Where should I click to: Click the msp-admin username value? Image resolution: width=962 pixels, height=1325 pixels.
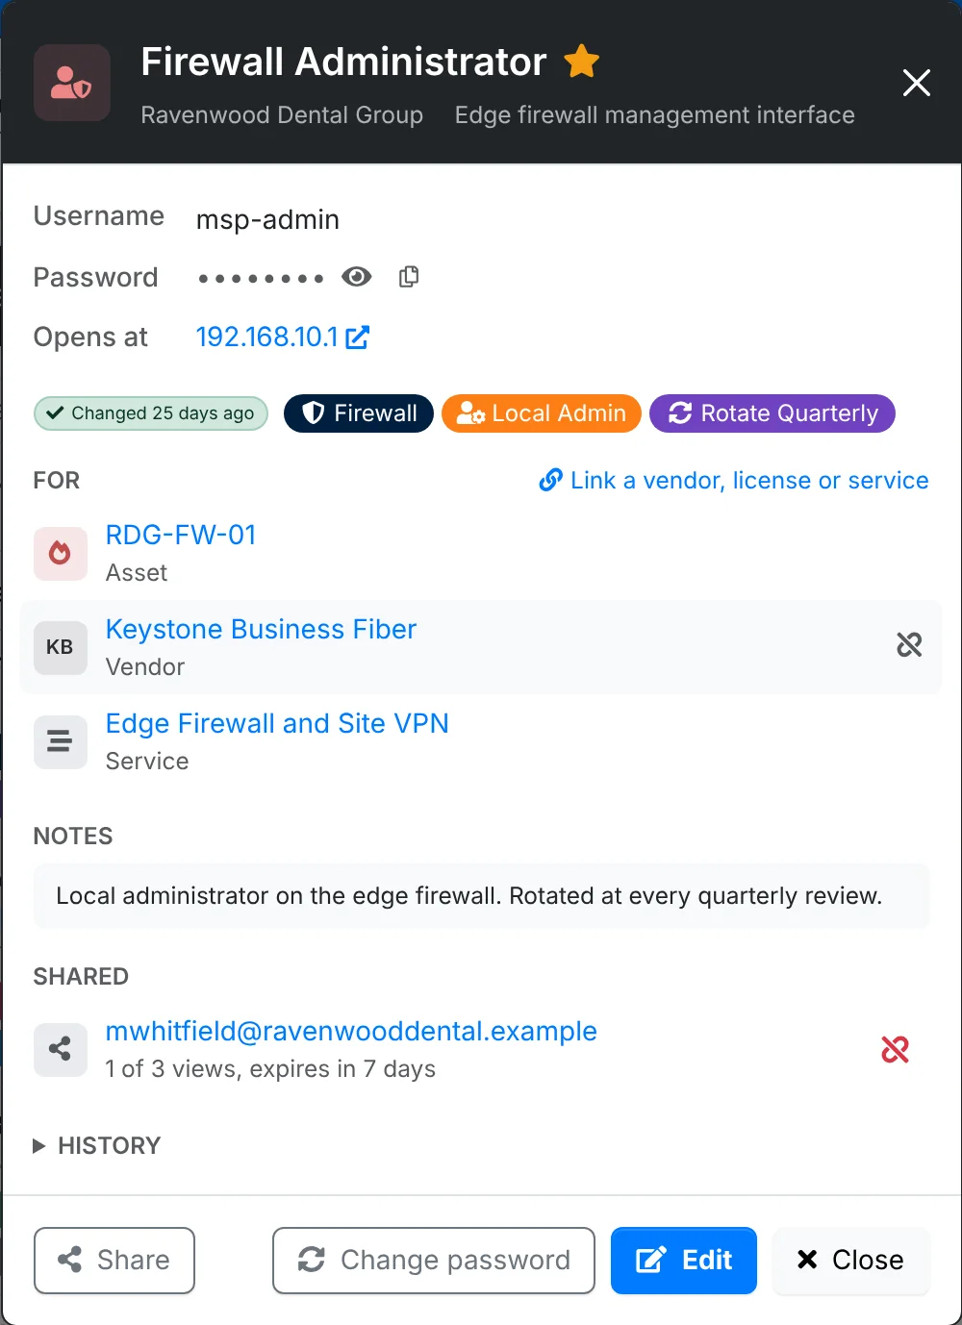pos(267,219)
